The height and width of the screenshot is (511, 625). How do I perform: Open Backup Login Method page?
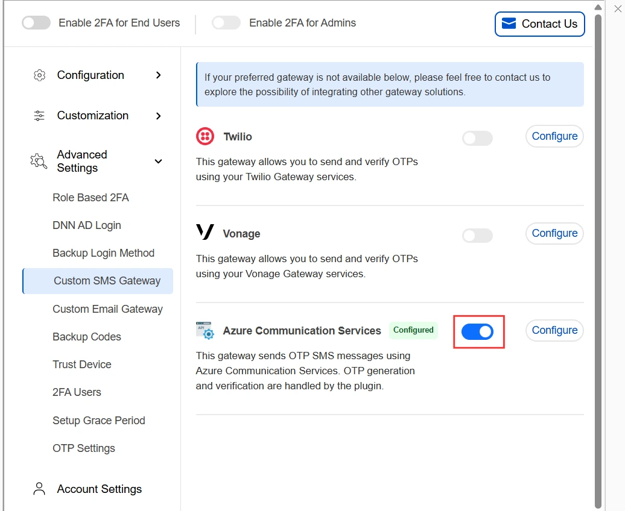[x=104, y=253]
